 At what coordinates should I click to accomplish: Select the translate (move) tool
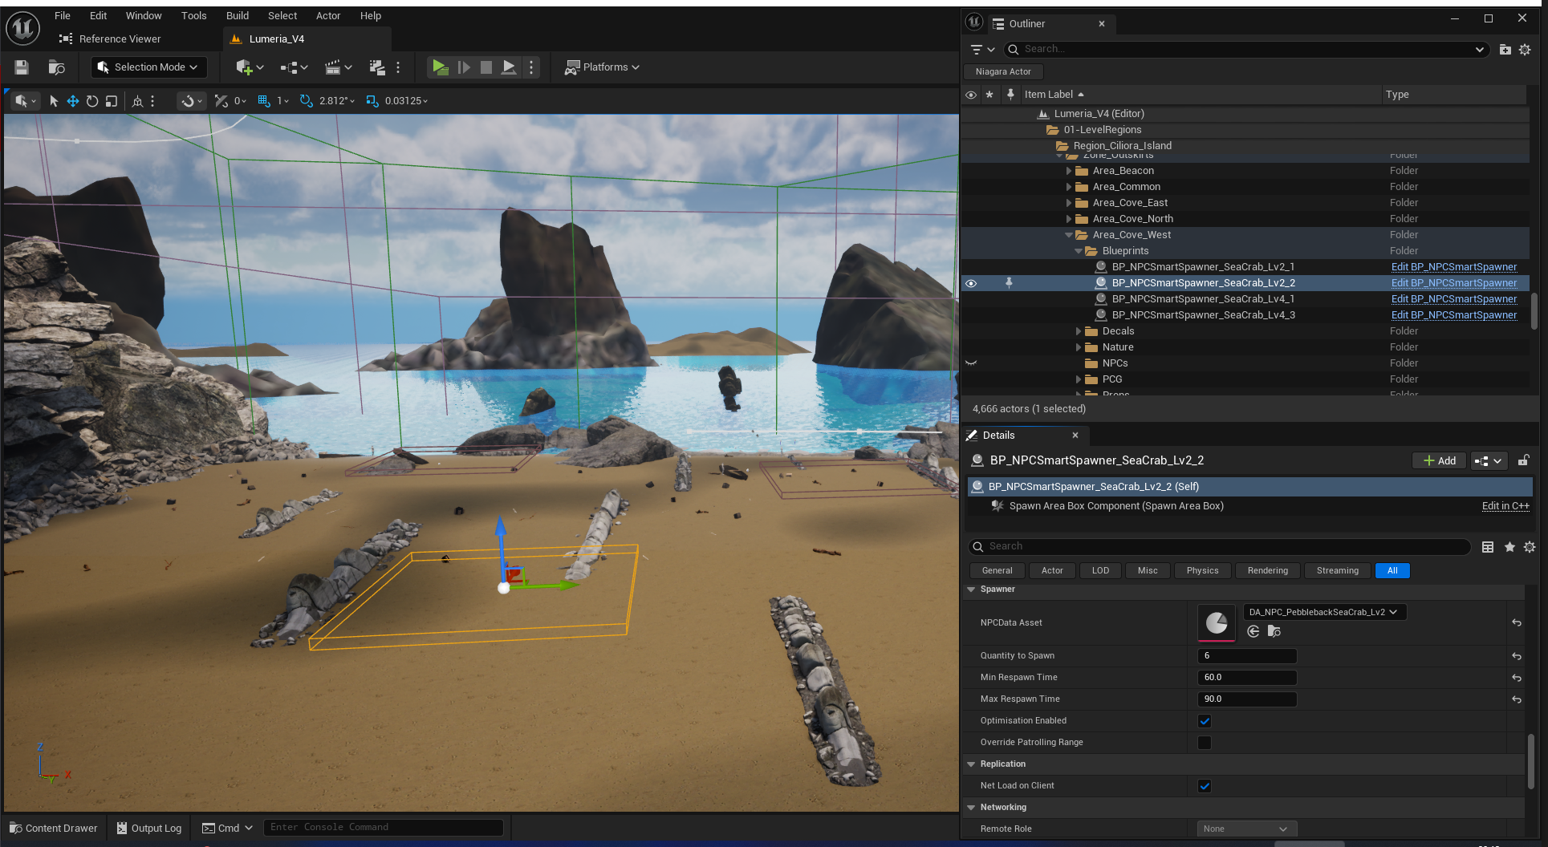point(73,101)
